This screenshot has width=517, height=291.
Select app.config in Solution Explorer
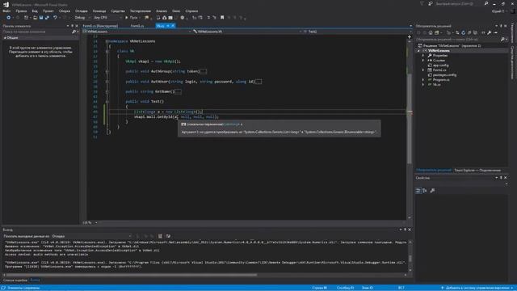pyautogui.click(x=440, y=65)
